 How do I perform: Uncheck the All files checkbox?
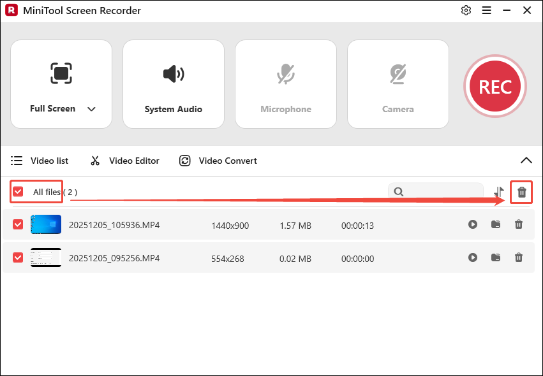pyautogui.click(x=17, y=191)
